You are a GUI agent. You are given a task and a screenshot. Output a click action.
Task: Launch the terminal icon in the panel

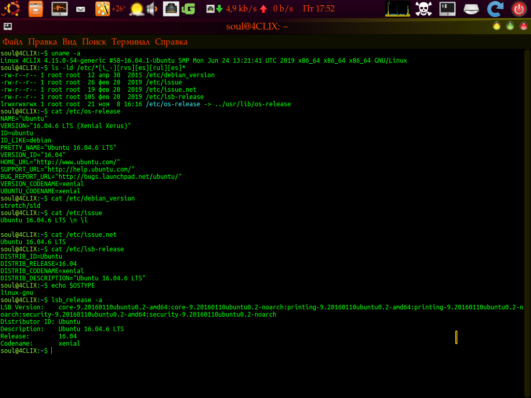click(x=448, y=9)
